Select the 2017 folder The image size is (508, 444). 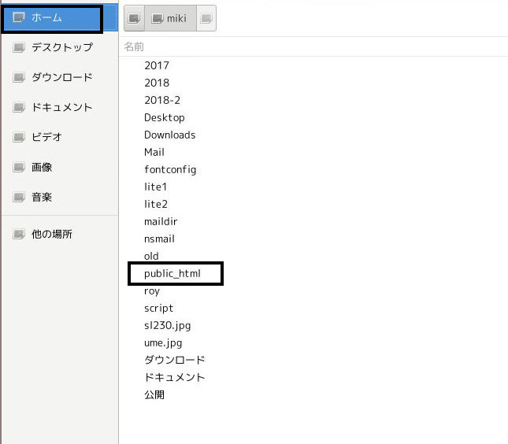[x=313, y=65]
